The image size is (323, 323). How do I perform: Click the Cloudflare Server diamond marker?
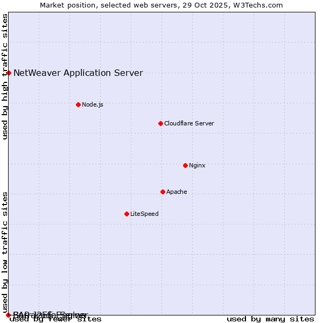tap(160, 123)
